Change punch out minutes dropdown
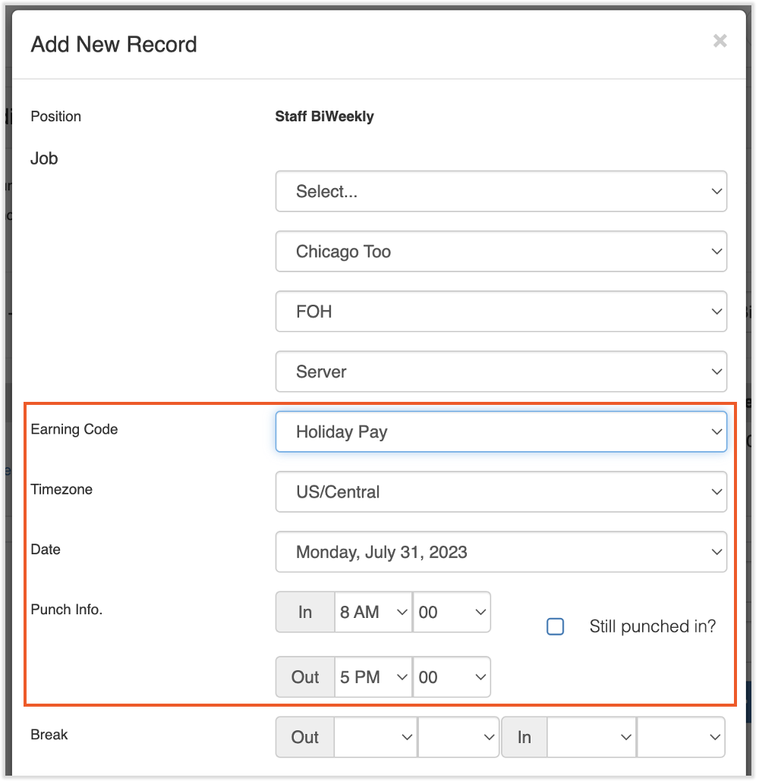Image resolution: width=759 pixels, height=784 pixels. [x=452, y=677]
